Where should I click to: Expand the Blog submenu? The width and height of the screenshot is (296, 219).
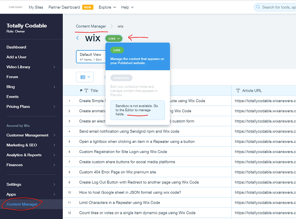pos(54,87)
